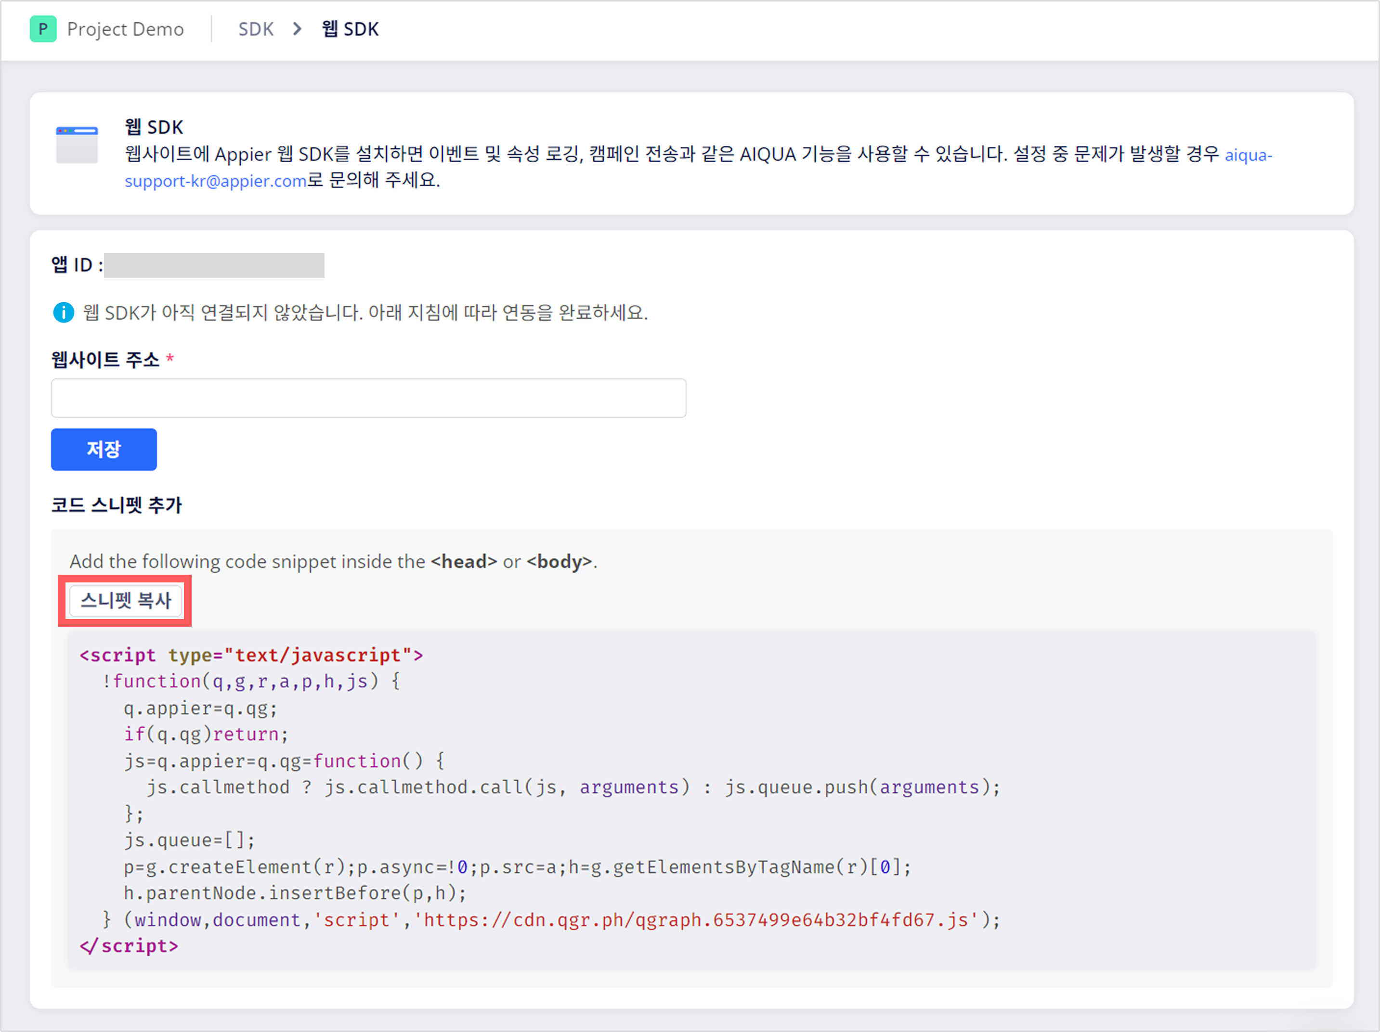The image size is (1380, 1032).
Task: Click the SDK not-connected notice text
Action: point(365,312)
